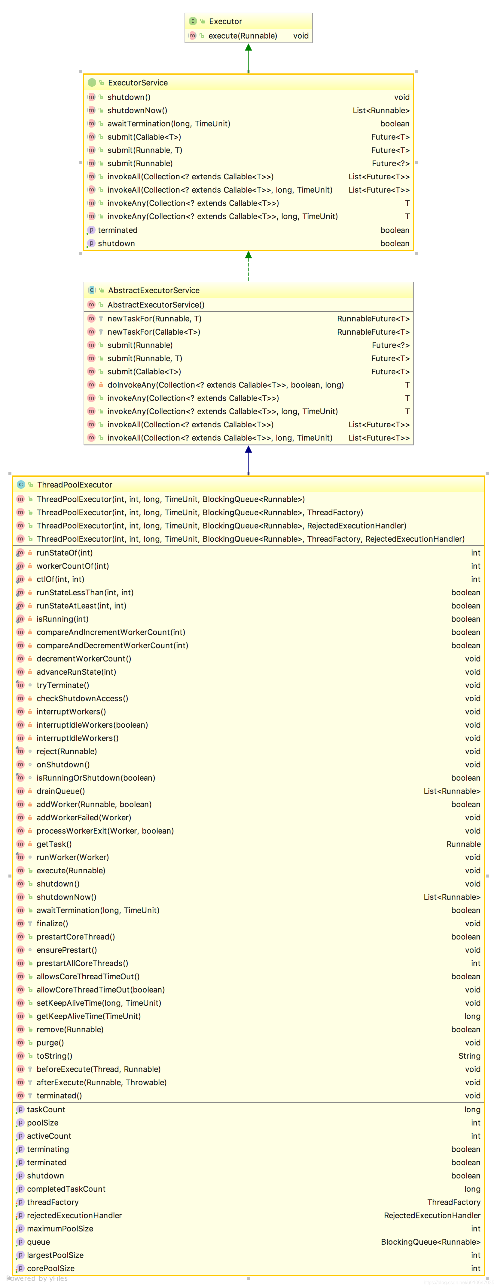Click the method icon of runWorker(Worker)

click(x=20, y=857)
